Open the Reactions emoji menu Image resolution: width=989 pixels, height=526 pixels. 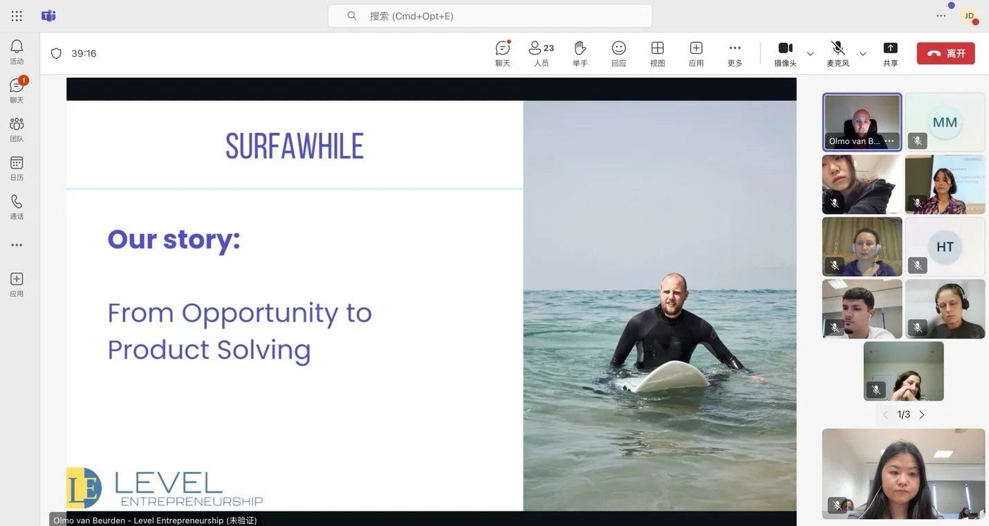(x=619, y=53)
